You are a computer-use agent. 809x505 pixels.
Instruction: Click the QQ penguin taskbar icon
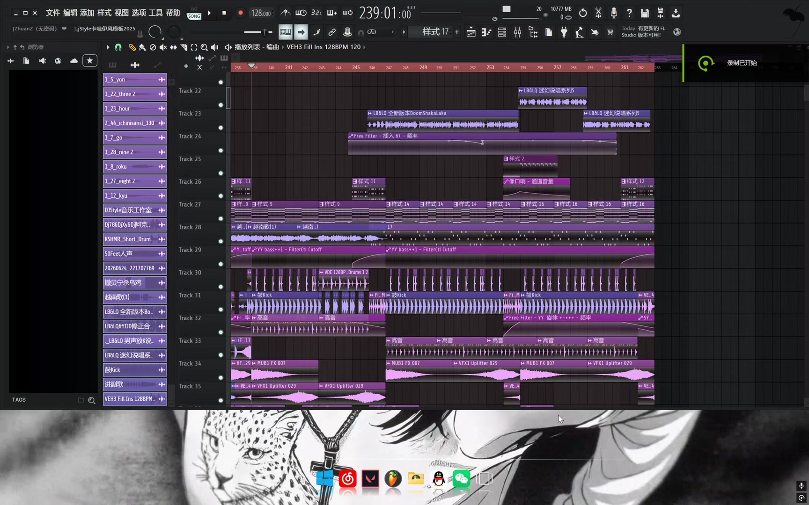(439, 479)
